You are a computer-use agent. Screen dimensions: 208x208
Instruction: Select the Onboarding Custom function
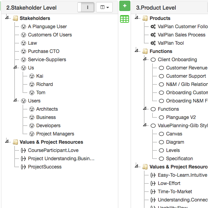(187, 92)
